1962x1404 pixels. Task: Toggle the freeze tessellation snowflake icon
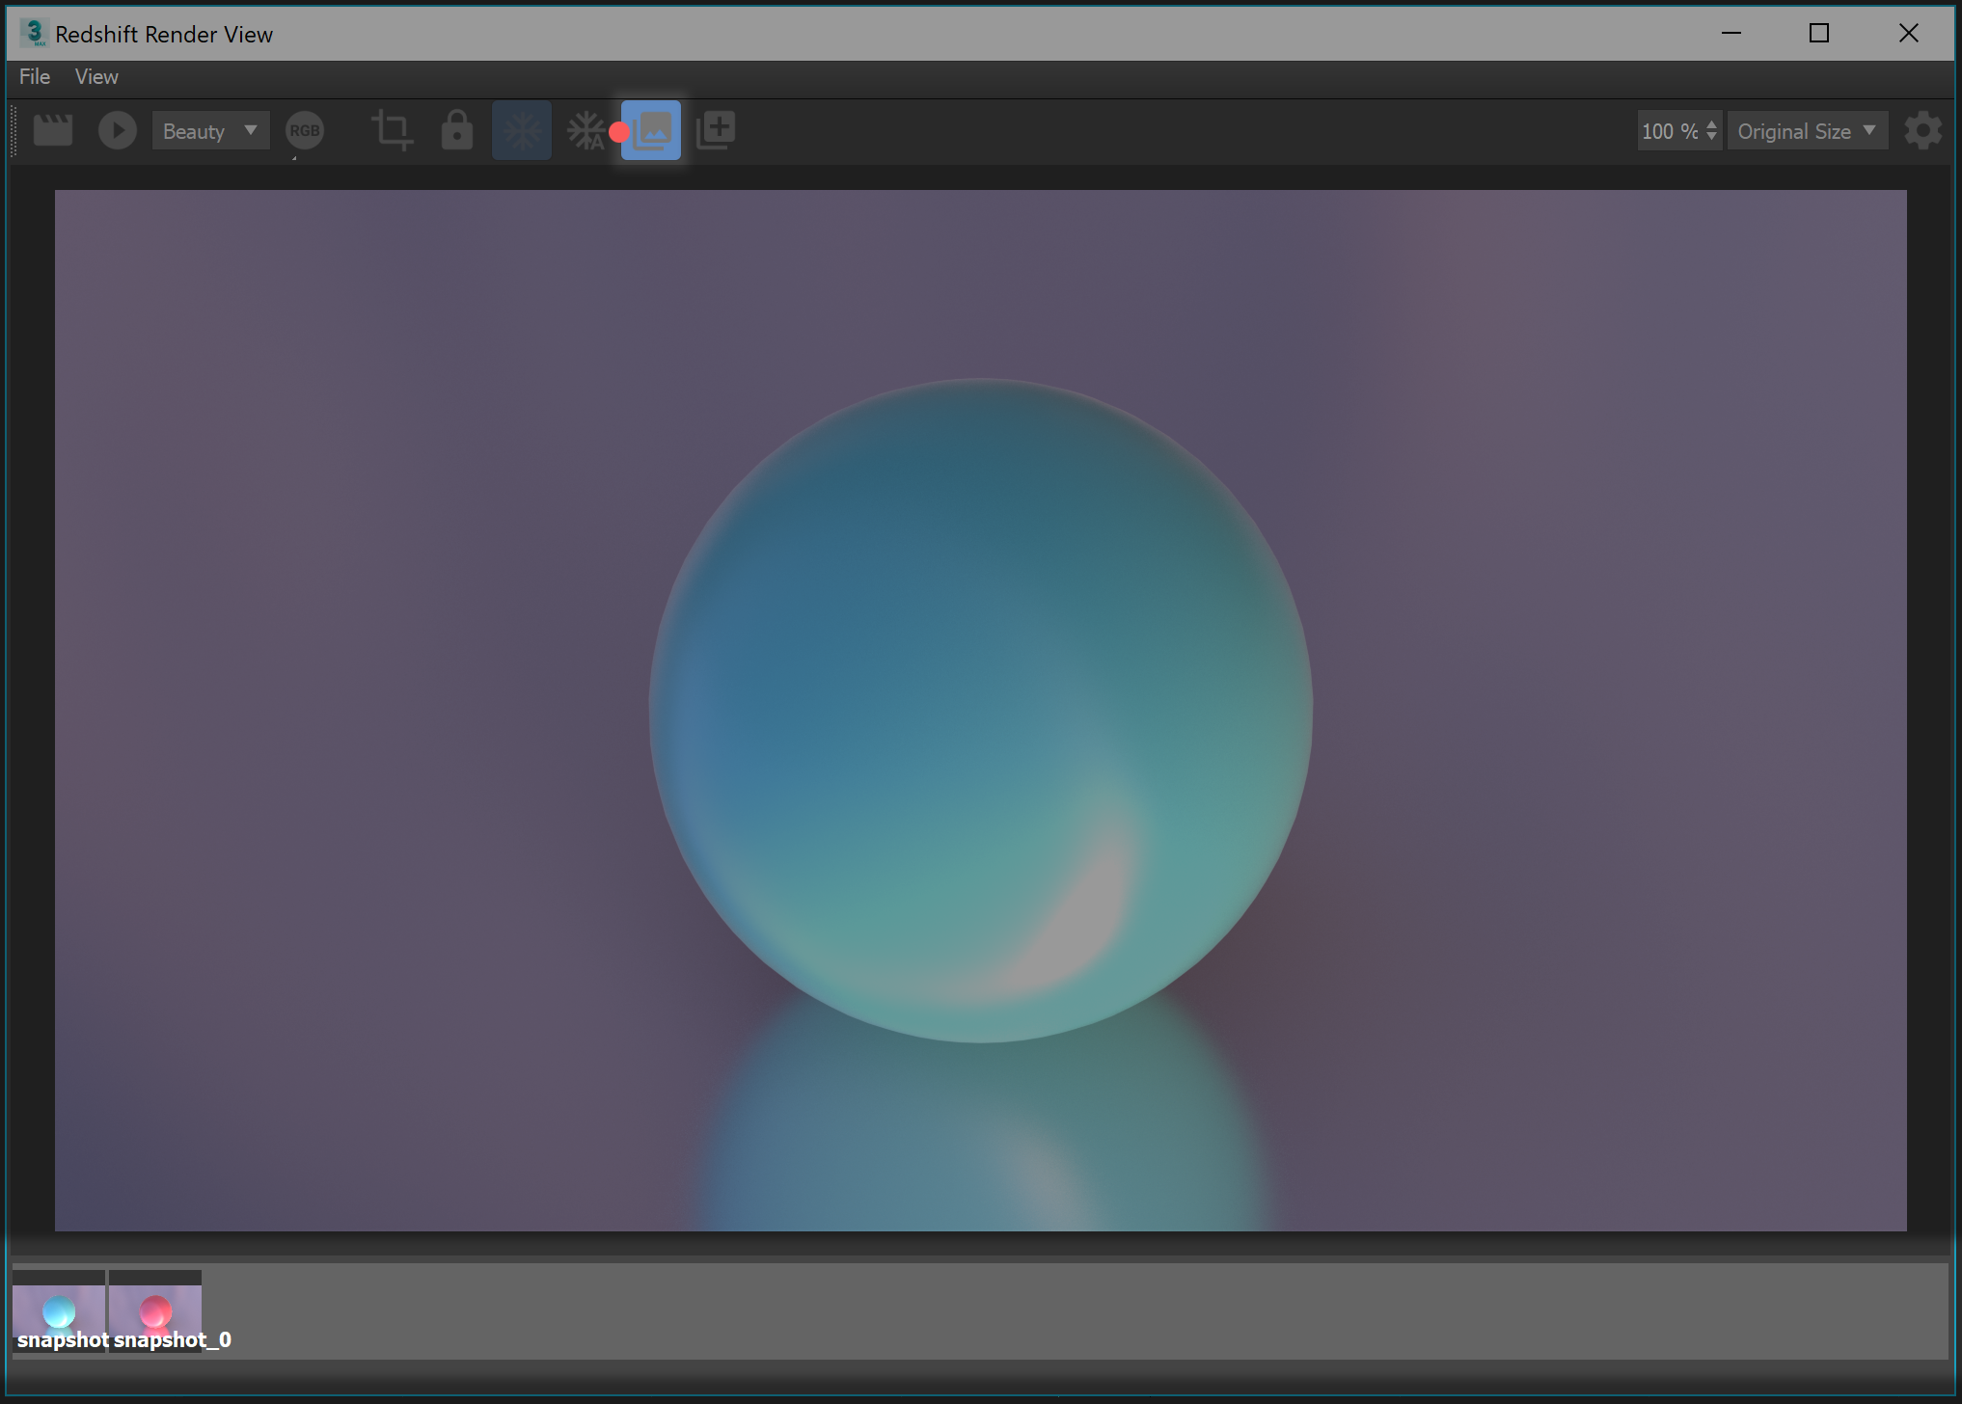tap(522, 130)
